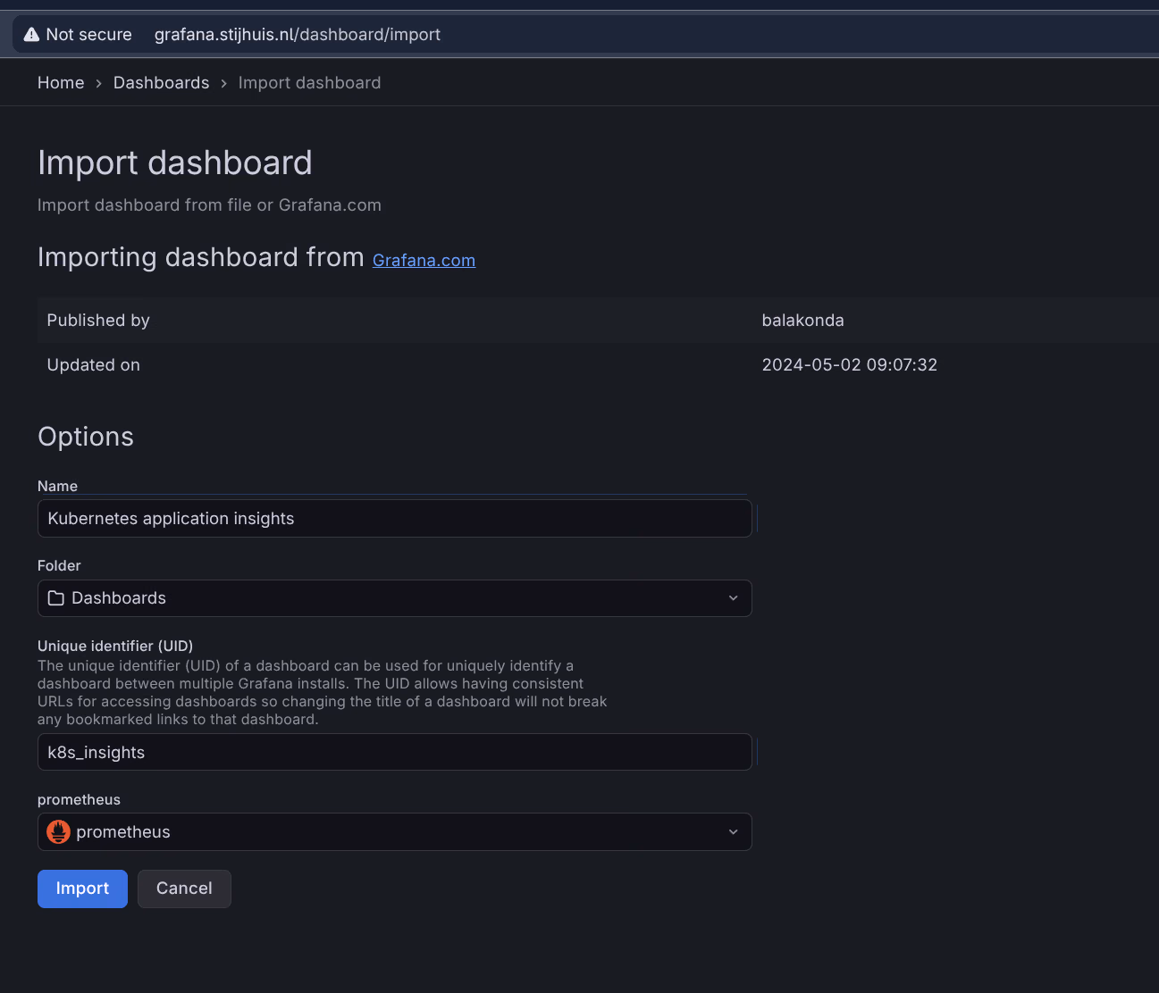Click the Kubernetes application insights name text

click(171, 518)
